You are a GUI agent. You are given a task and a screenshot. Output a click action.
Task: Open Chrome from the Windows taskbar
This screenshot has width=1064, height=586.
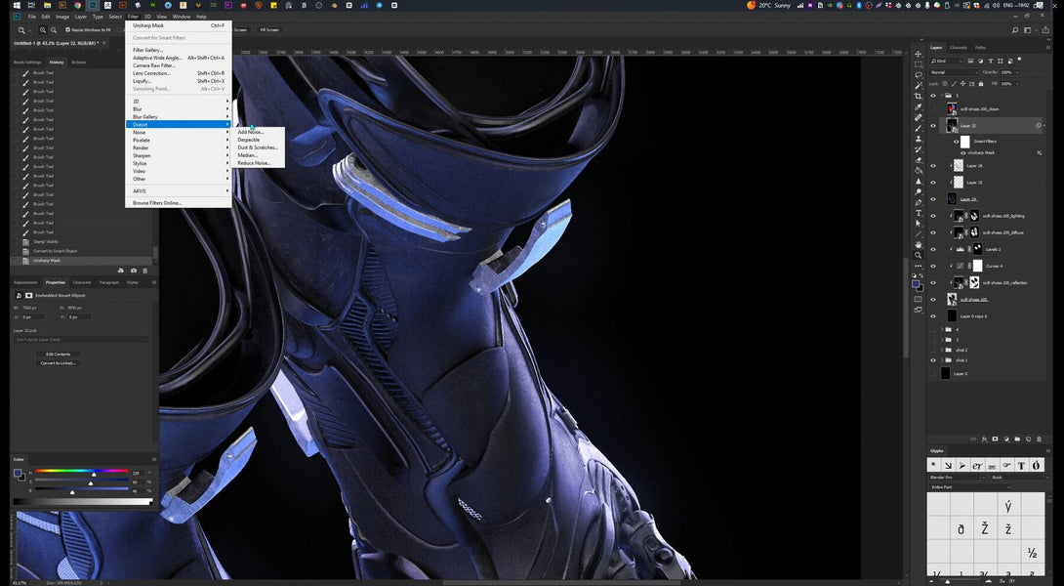pyautogui.click(x=77, y=5)
